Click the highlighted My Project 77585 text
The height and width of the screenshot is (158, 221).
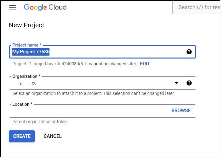pyautogui.click(x=31, y=52)
